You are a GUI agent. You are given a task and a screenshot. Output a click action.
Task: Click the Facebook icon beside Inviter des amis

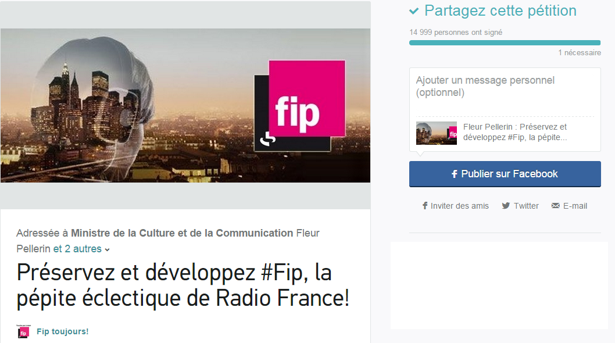(425, 206)
